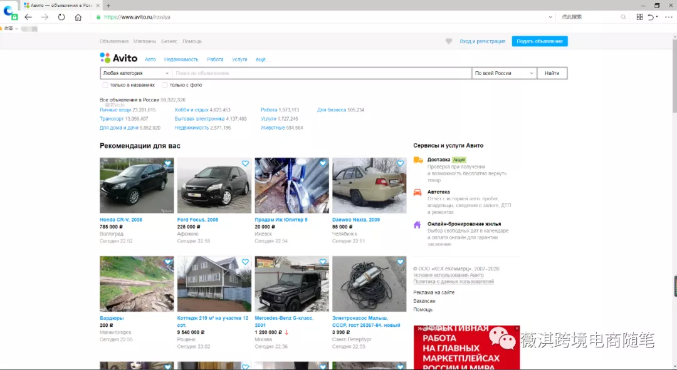Open the top bar 'Магазины' item
The height and width of the screenshot is (370, 677).
pyautogui.click(x=145, y=41)
